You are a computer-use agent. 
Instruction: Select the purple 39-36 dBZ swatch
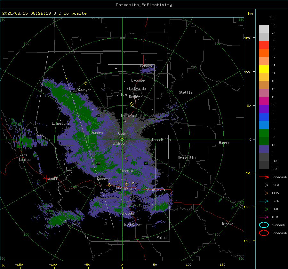[264, 109]
